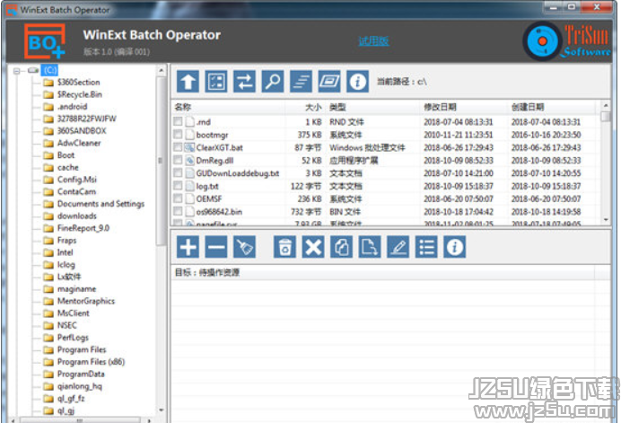Select the MentorGraphics folder
This screenshot has width=621, height=423.
[86, 301]
